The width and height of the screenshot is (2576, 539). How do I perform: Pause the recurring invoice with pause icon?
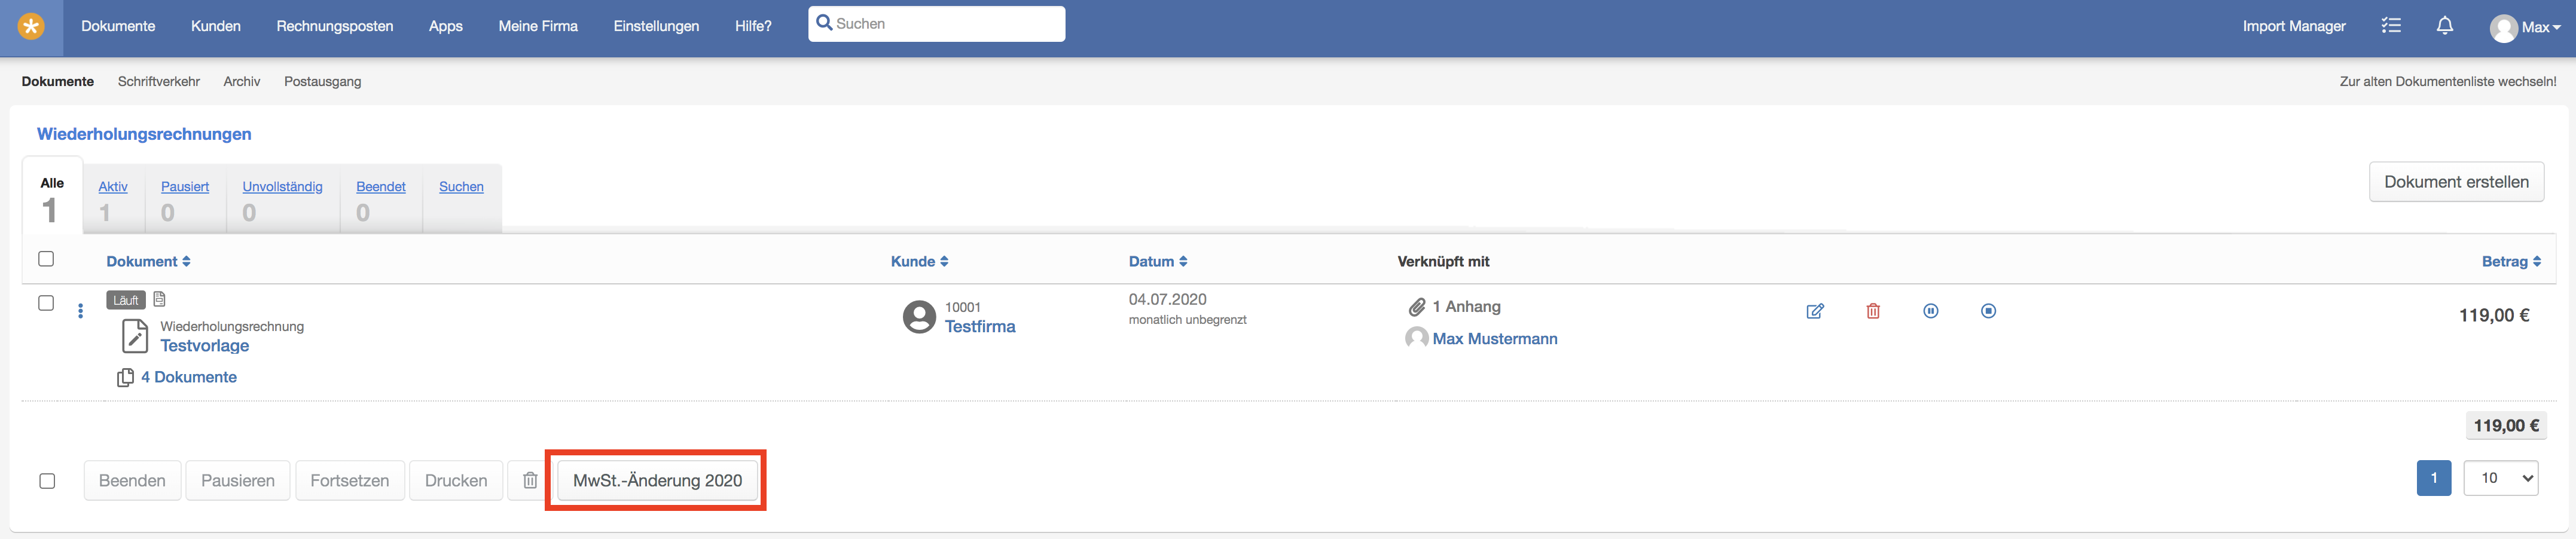click(1931, 311)
